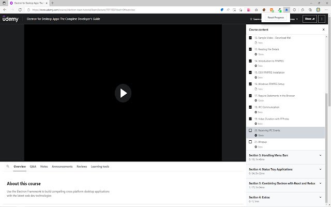Click the site info lock icon in the address bar

pos(29,10)
